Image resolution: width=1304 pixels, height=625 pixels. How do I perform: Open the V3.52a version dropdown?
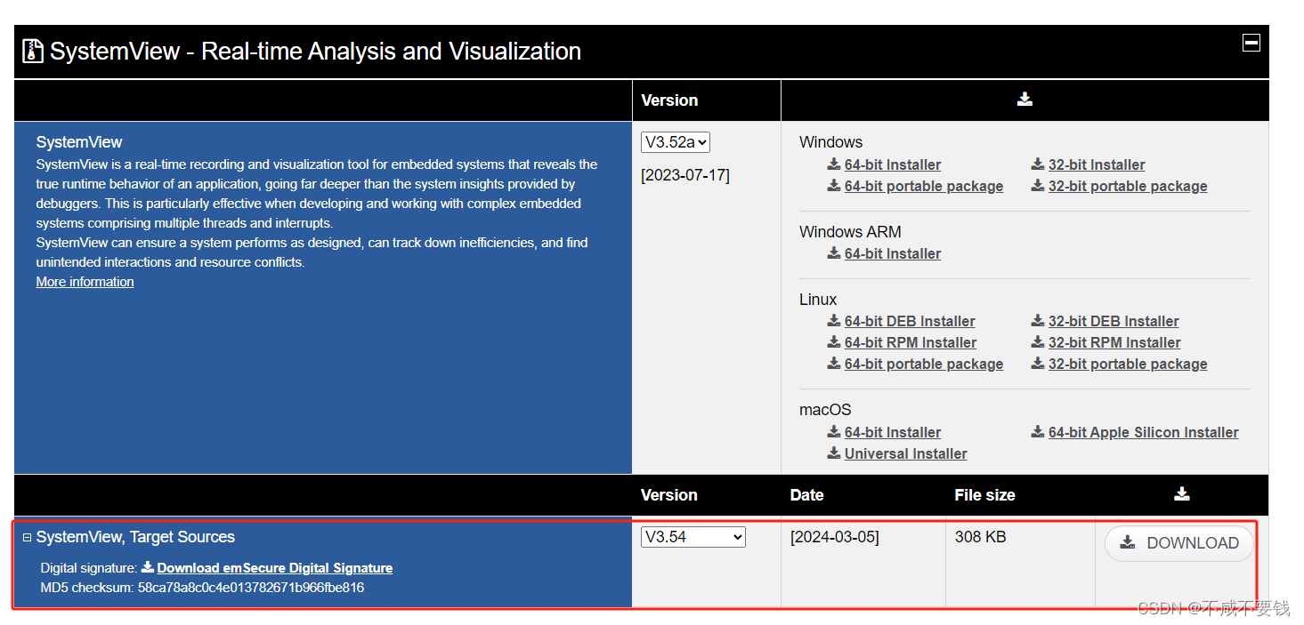click(x=676, y=142)
